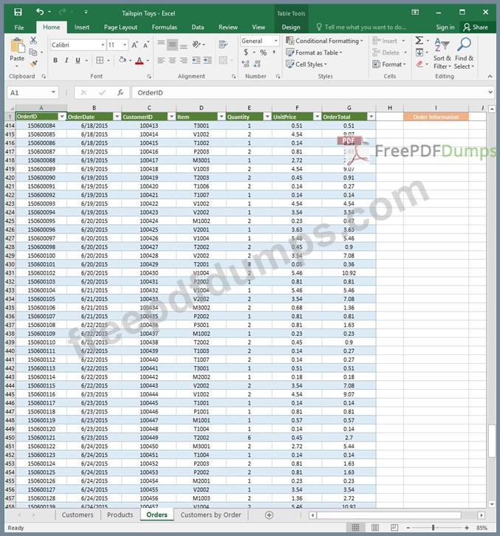
Task: Click the Paste clipboard icon
Action: [17, 46]
